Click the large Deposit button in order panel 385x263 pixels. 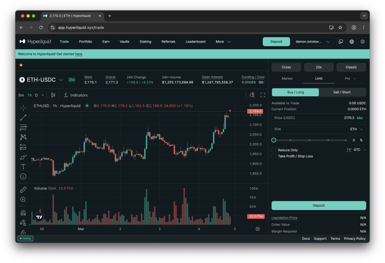318,205
